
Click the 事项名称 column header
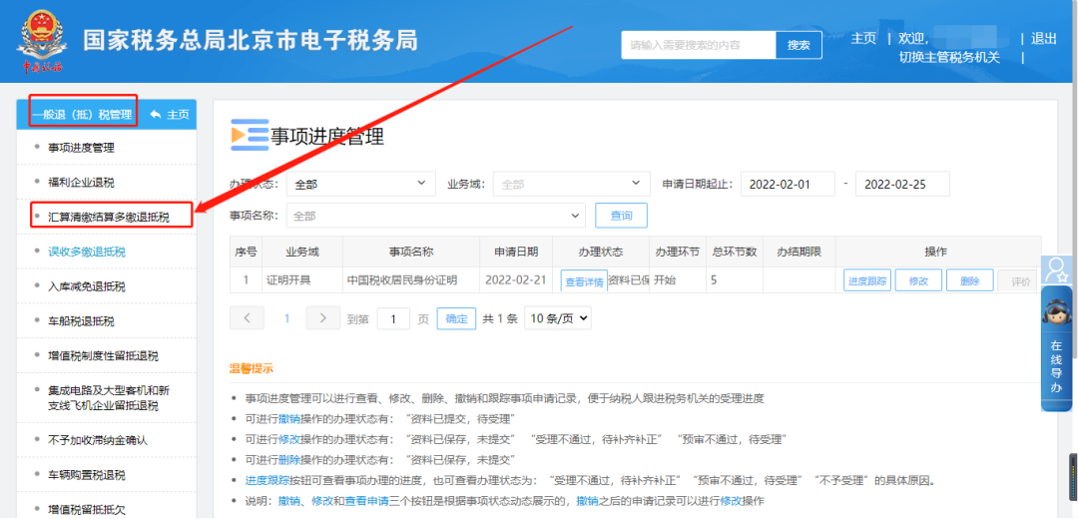[x=410, y=253]
